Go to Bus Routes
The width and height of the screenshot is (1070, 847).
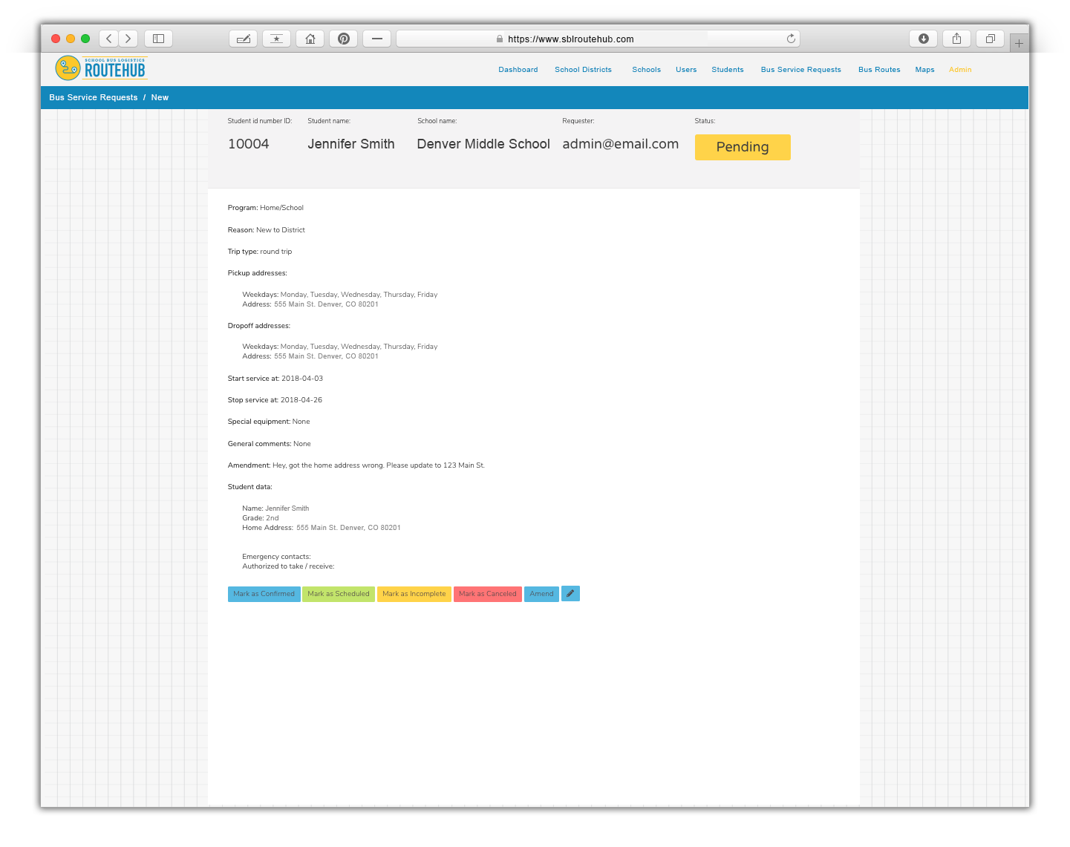click(878, 69)
